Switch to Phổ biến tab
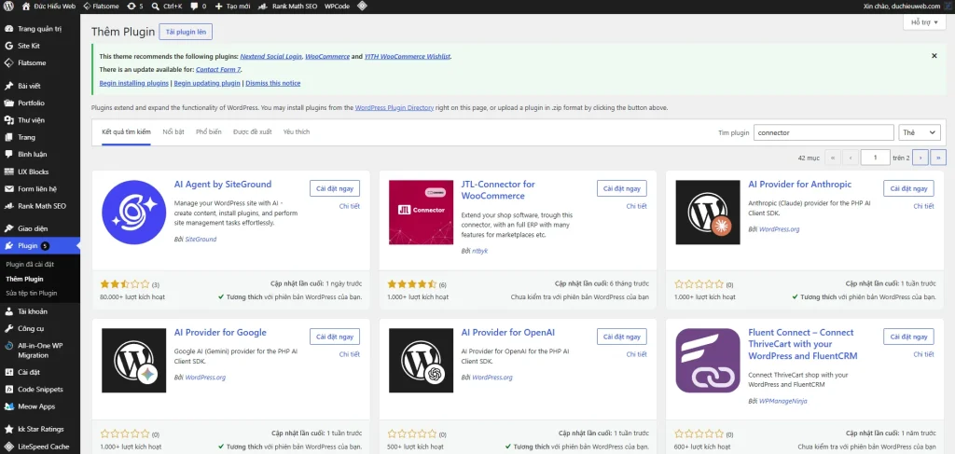Viewport: 955px width, 454px height. (x=208, y=132)
